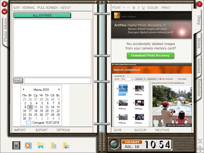Open the COLOR option
The image size is (204, 153).
tap(152, 8)
